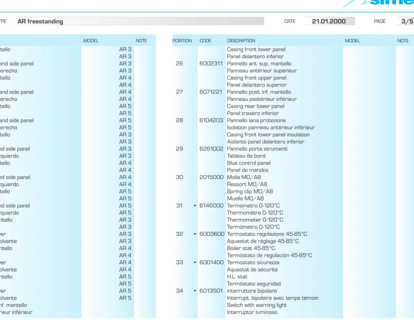The height and width of the screenshot is (320, 414).
Task: Click 'Interruttore bipolare' description
Action: point(252,291)
